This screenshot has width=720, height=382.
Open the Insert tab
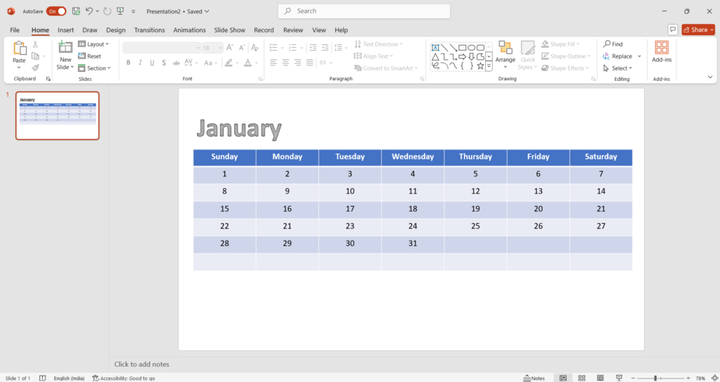tap(65, 30)
